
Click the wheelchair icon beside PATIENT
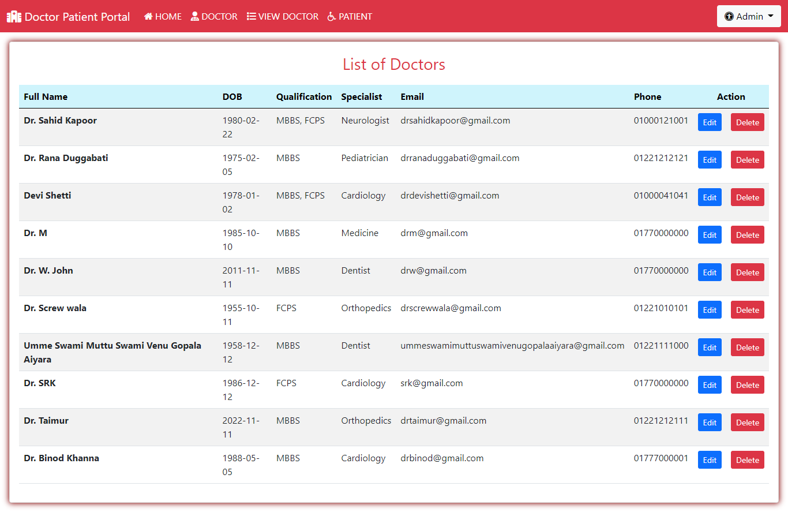click(332, 17)
